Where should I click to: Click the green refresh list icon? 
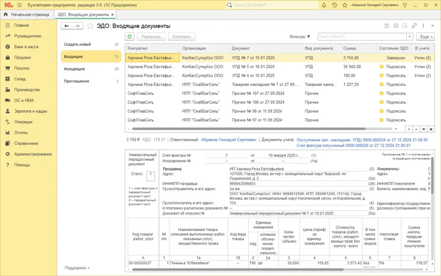click(130, 37)
